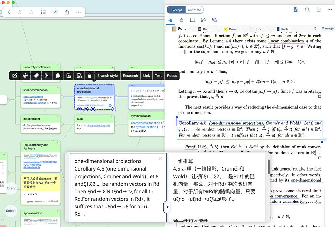Viewport: 335px width, 227px height.
Task: Close the one-dimensional projections text popup
Action: pos(160,159)
